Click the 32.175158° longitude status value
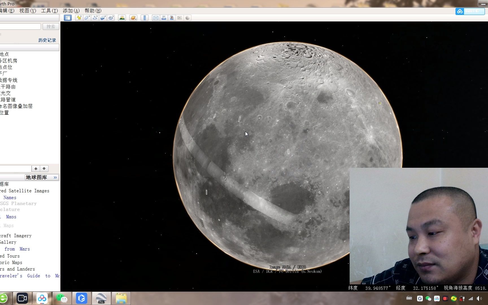Image resolution: width=488 pixels, height=305 pixels. pyautogui.click(x=426, y=288)
